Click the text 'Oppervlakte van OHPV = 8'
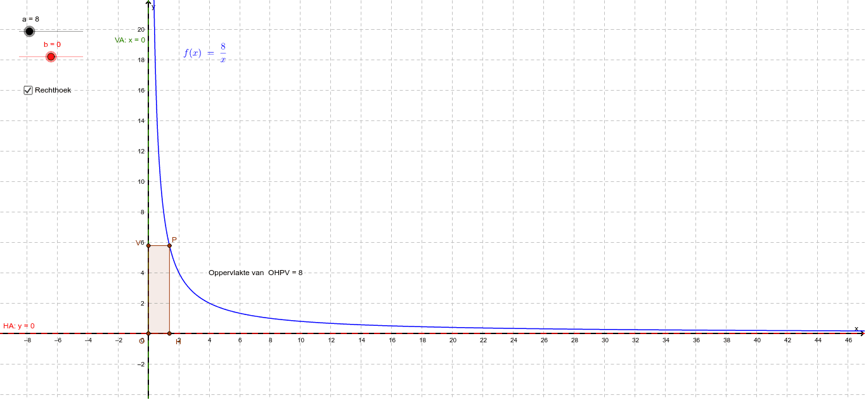 click(x=255, y=273)
